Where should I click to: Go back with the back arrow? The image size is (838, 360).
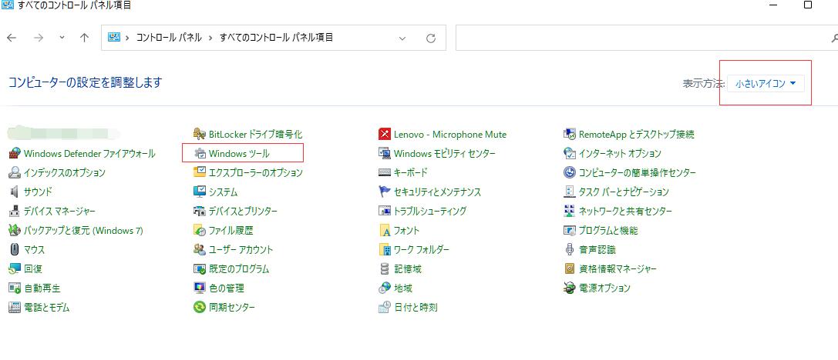tap(12, 38)
